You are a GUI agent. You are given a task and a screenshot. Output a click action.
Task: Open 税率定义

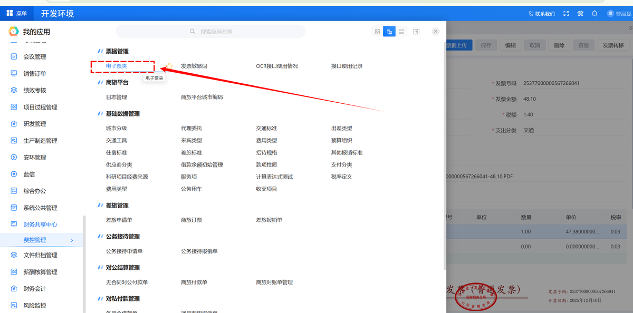[342, 177]
